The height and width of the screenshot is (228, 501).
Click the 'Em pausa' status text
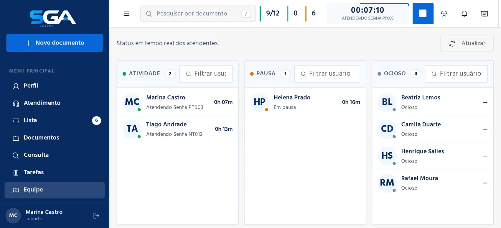(x=285, y=107)
